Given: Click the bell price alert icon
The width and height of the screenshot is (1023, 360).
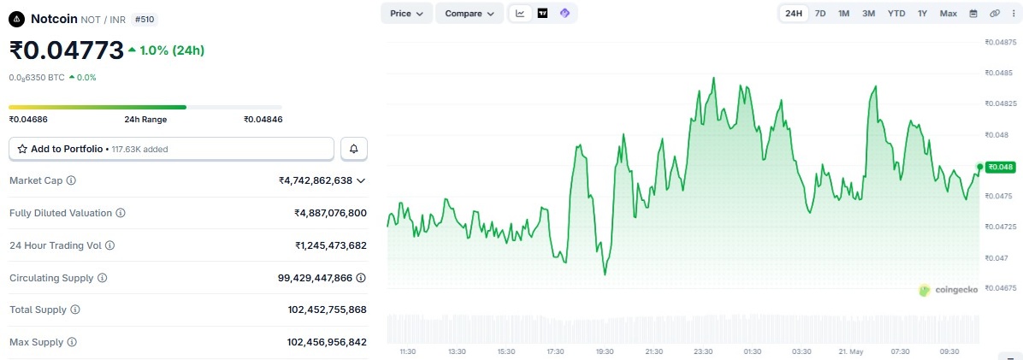Looking at the screenshot, I should (353, 150).
